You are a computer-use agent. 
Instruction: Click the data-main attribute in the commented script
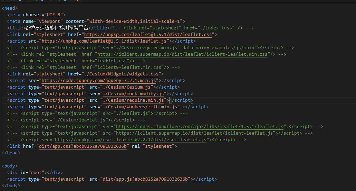pyautogui.click(x=194, y=48)
